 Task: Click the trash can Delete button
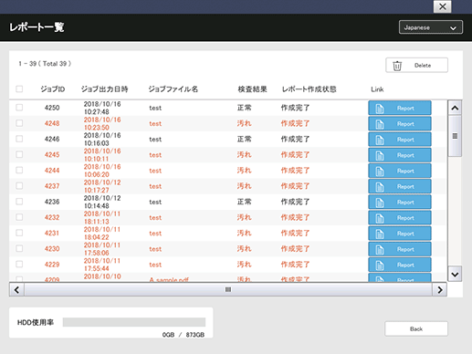pyautogui.click(x=416, y=65)
